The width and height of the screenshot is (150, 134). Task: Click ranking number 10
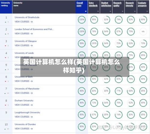click(x=6, y=124)
